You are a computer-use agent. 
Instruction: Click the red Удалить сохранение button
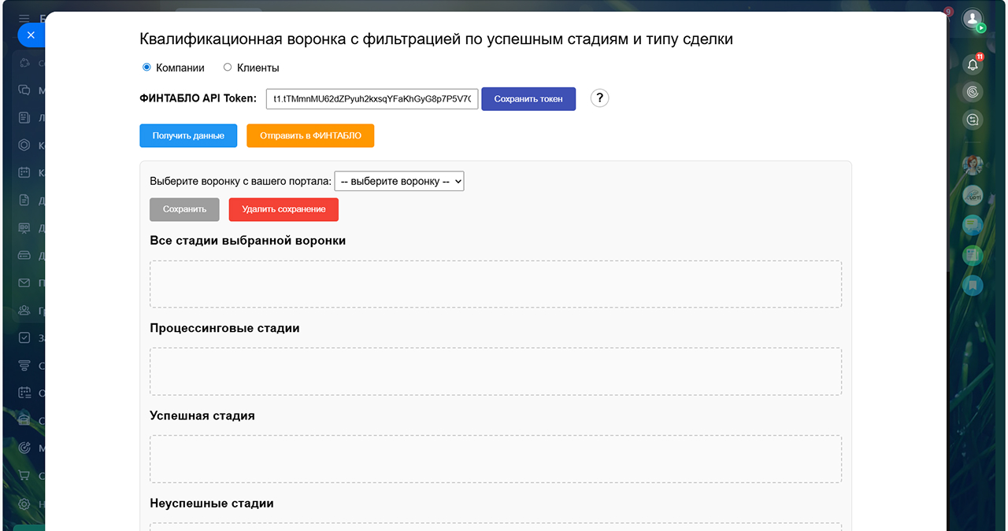(283, 209)
